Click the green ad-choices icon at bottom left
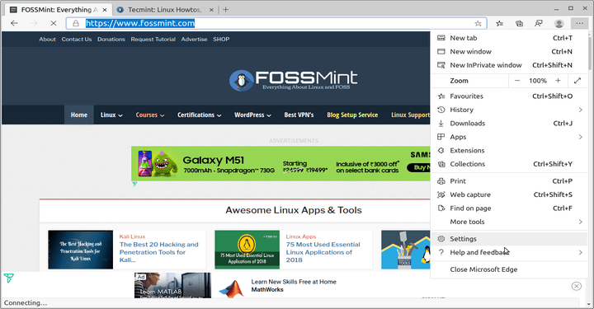 coord(8,278)
